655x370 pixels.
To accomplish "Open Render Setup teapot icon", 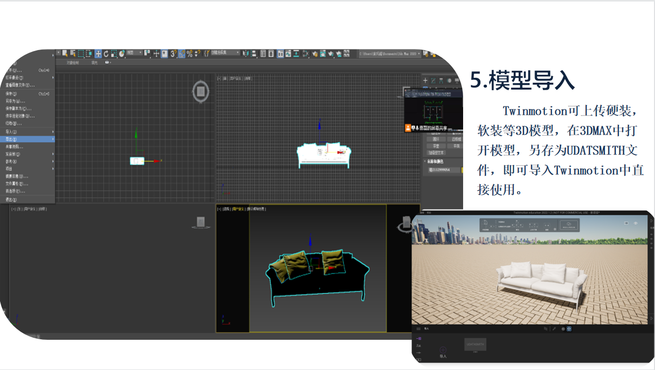I will (x=315, y=53).
